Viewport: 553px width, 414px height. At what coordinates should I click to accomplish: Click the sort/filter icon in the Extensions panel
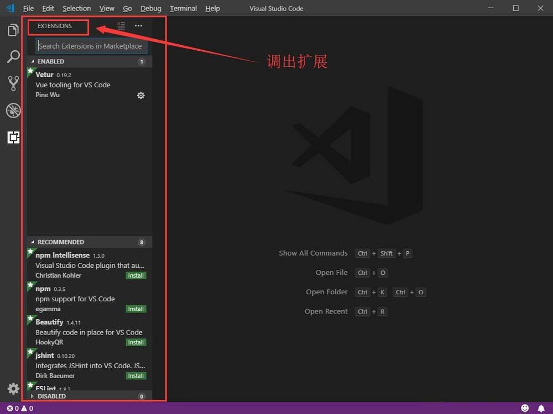point(121,25)
